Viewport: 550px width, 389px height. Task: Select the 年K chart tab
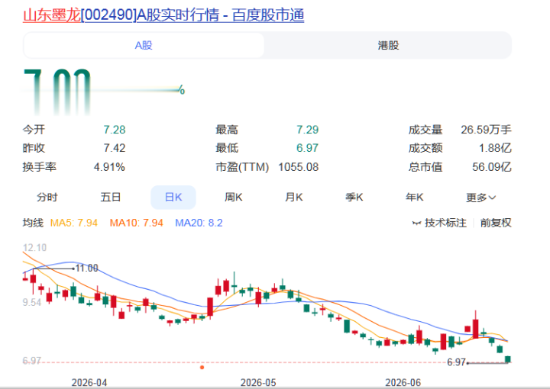(415, 197)
